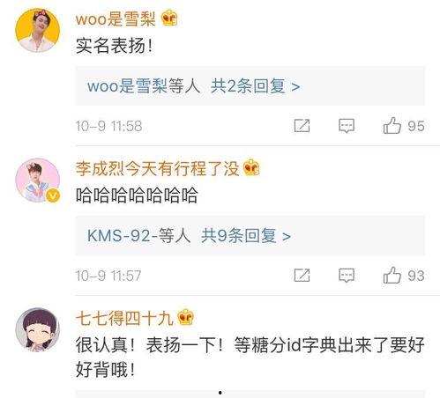Tap crown badge beside 七七得四十九 username
Image resolution: width=440 pixels, height=398 pixels.
click(x=186, y=317)
